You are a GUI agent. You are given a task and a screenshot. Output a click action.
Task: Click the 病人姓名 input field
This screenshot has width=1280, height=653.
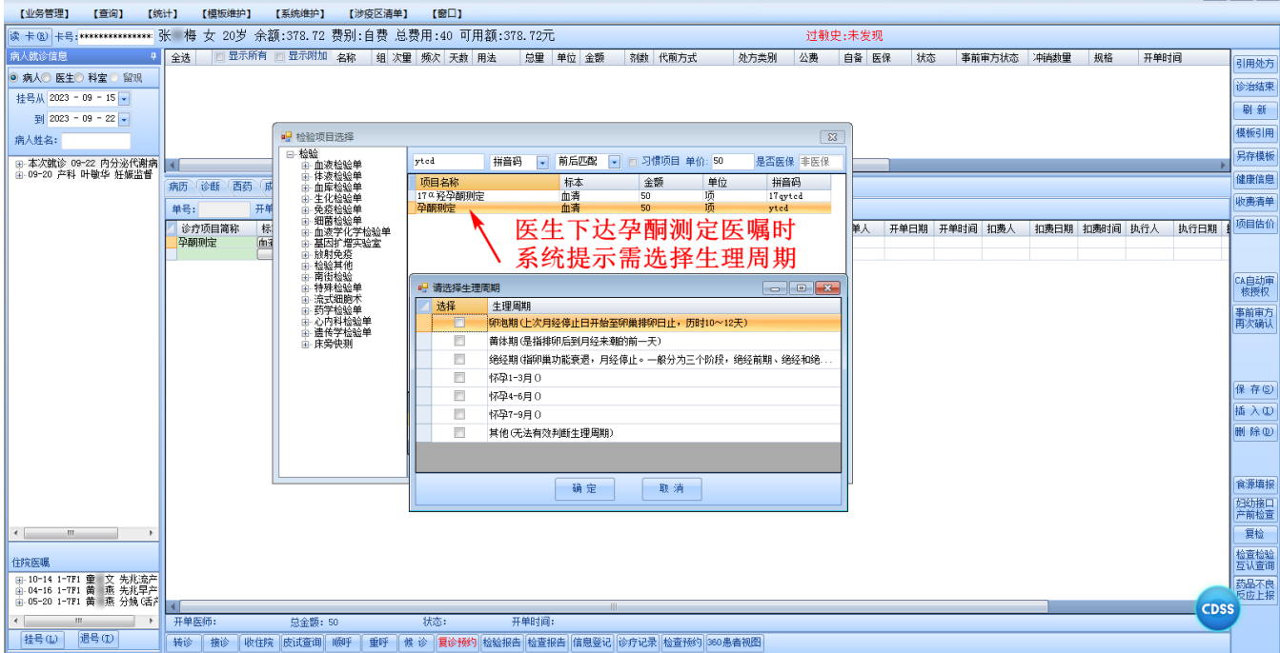(96, 141)
